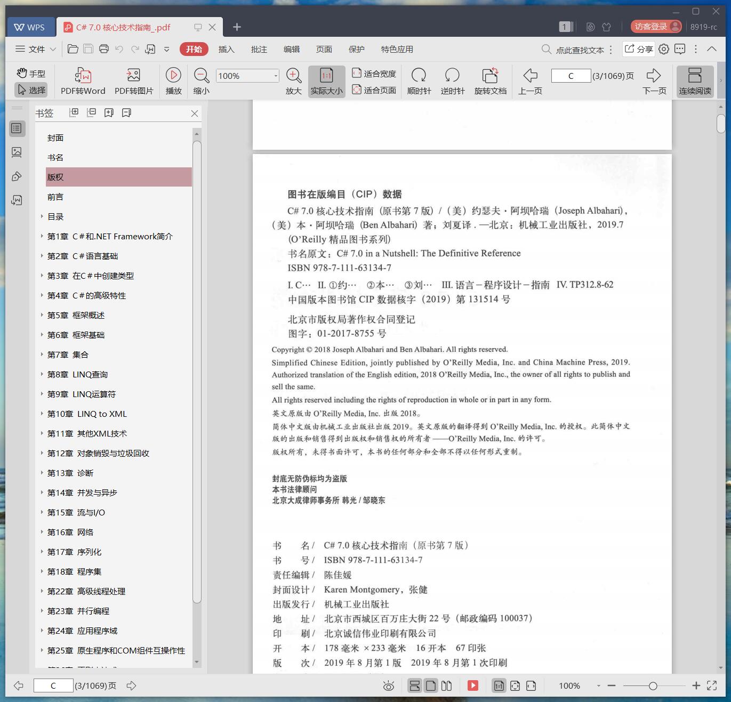
Task: Switch to 批注 tab
Action: pos(259,49)
